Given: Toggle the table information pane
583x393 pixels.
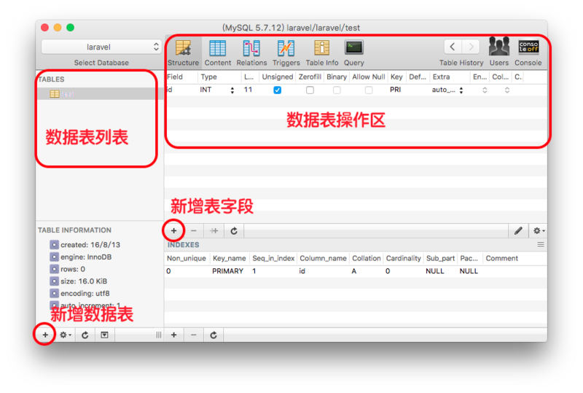Looking at the screenshot, I should 104,335.
